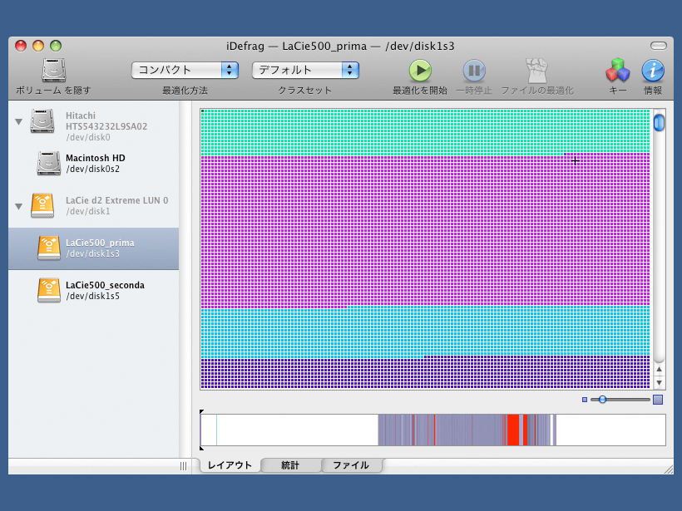Select the Hitachi HTS543232L9SA02 disk
682x511 pixels.
[x=93, y=126]
